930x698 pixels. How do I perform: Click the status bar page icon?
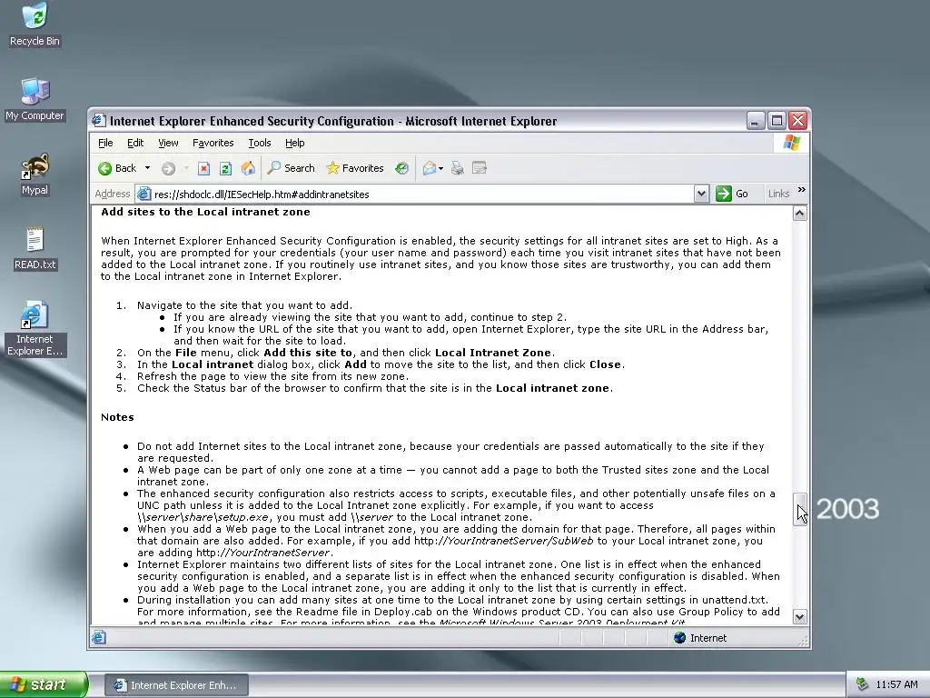pos(99,637)
